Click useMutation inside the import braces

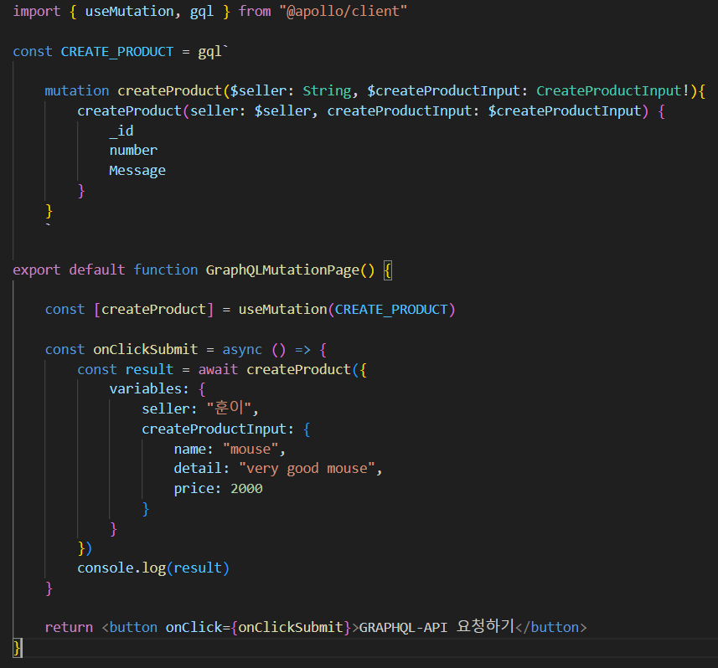tap(130, 11)
